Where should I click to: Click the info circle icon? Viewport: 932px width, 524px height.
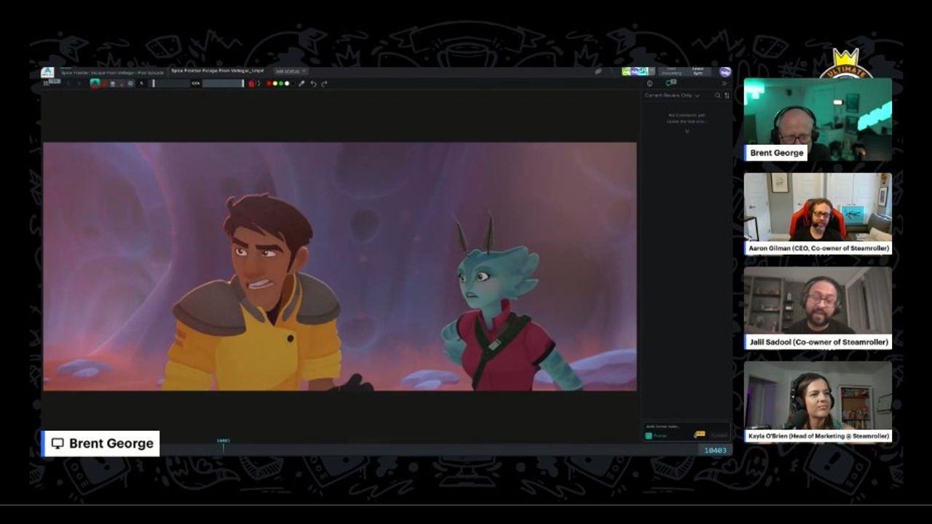click(x=649, y=83)
